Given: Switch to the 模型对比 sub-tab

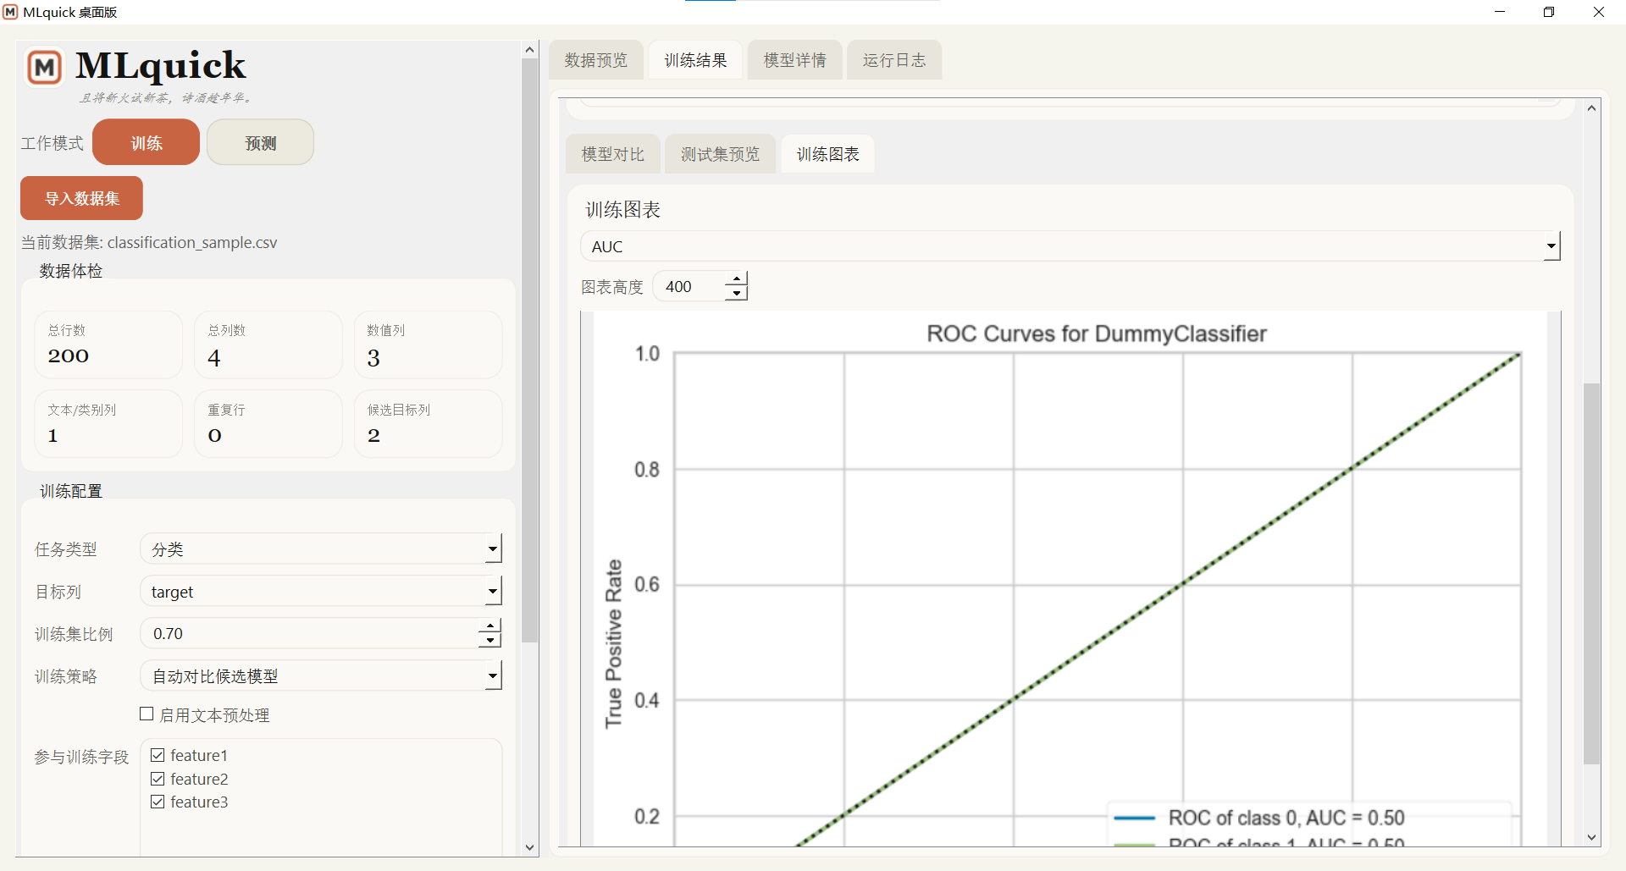Looking at the screenshot, I should coord(613,154).
